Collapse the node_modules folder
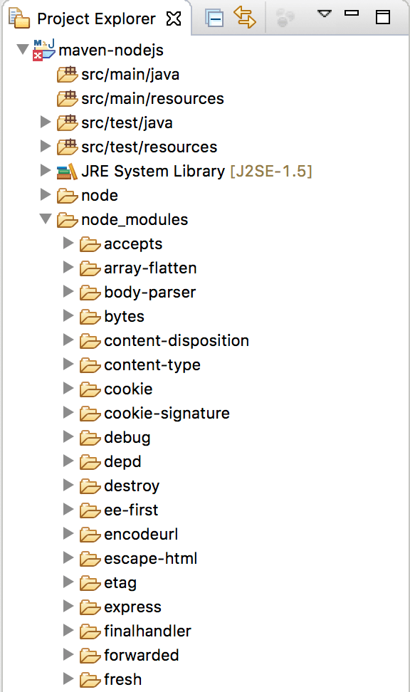The height and width of the screenshot is (692, 410). tap(46, 219)
